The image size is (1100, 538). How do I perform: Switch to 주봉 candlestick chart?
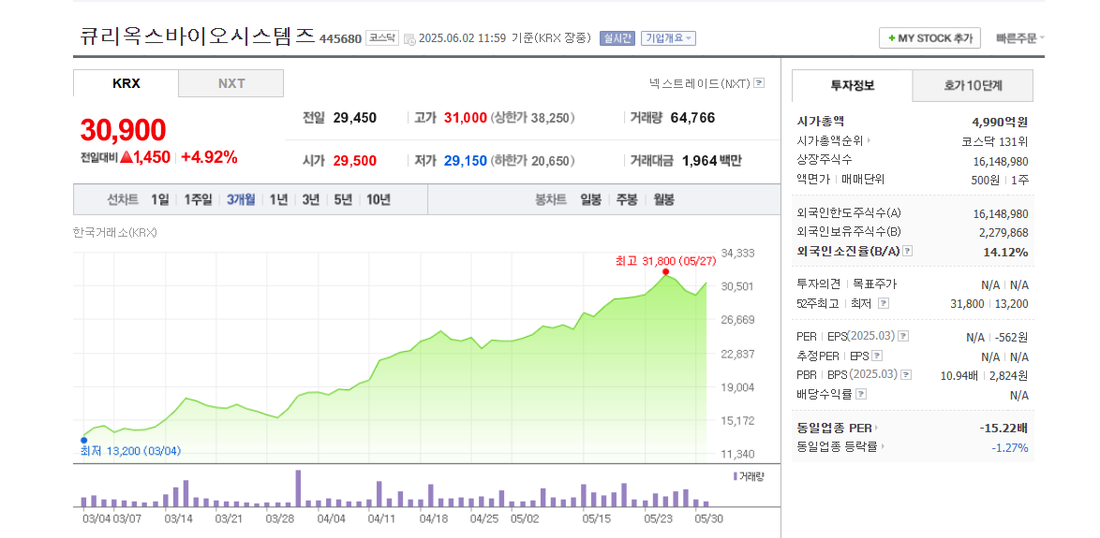click(x=627, y=199)
